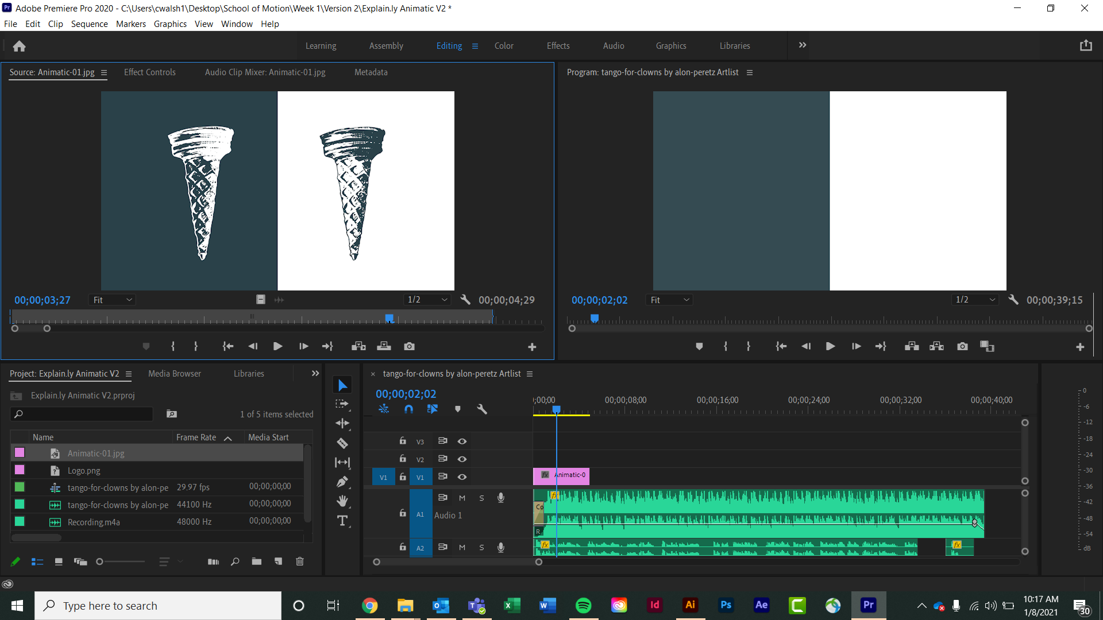Toggle snapping with the magnet icon

409,409
